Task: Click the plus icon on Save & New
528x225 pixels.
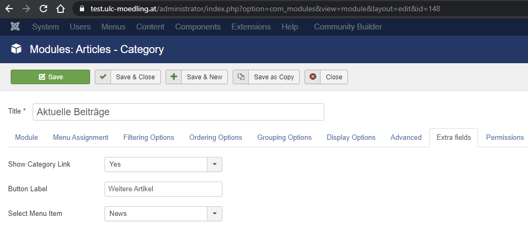Action: [174, 77]
